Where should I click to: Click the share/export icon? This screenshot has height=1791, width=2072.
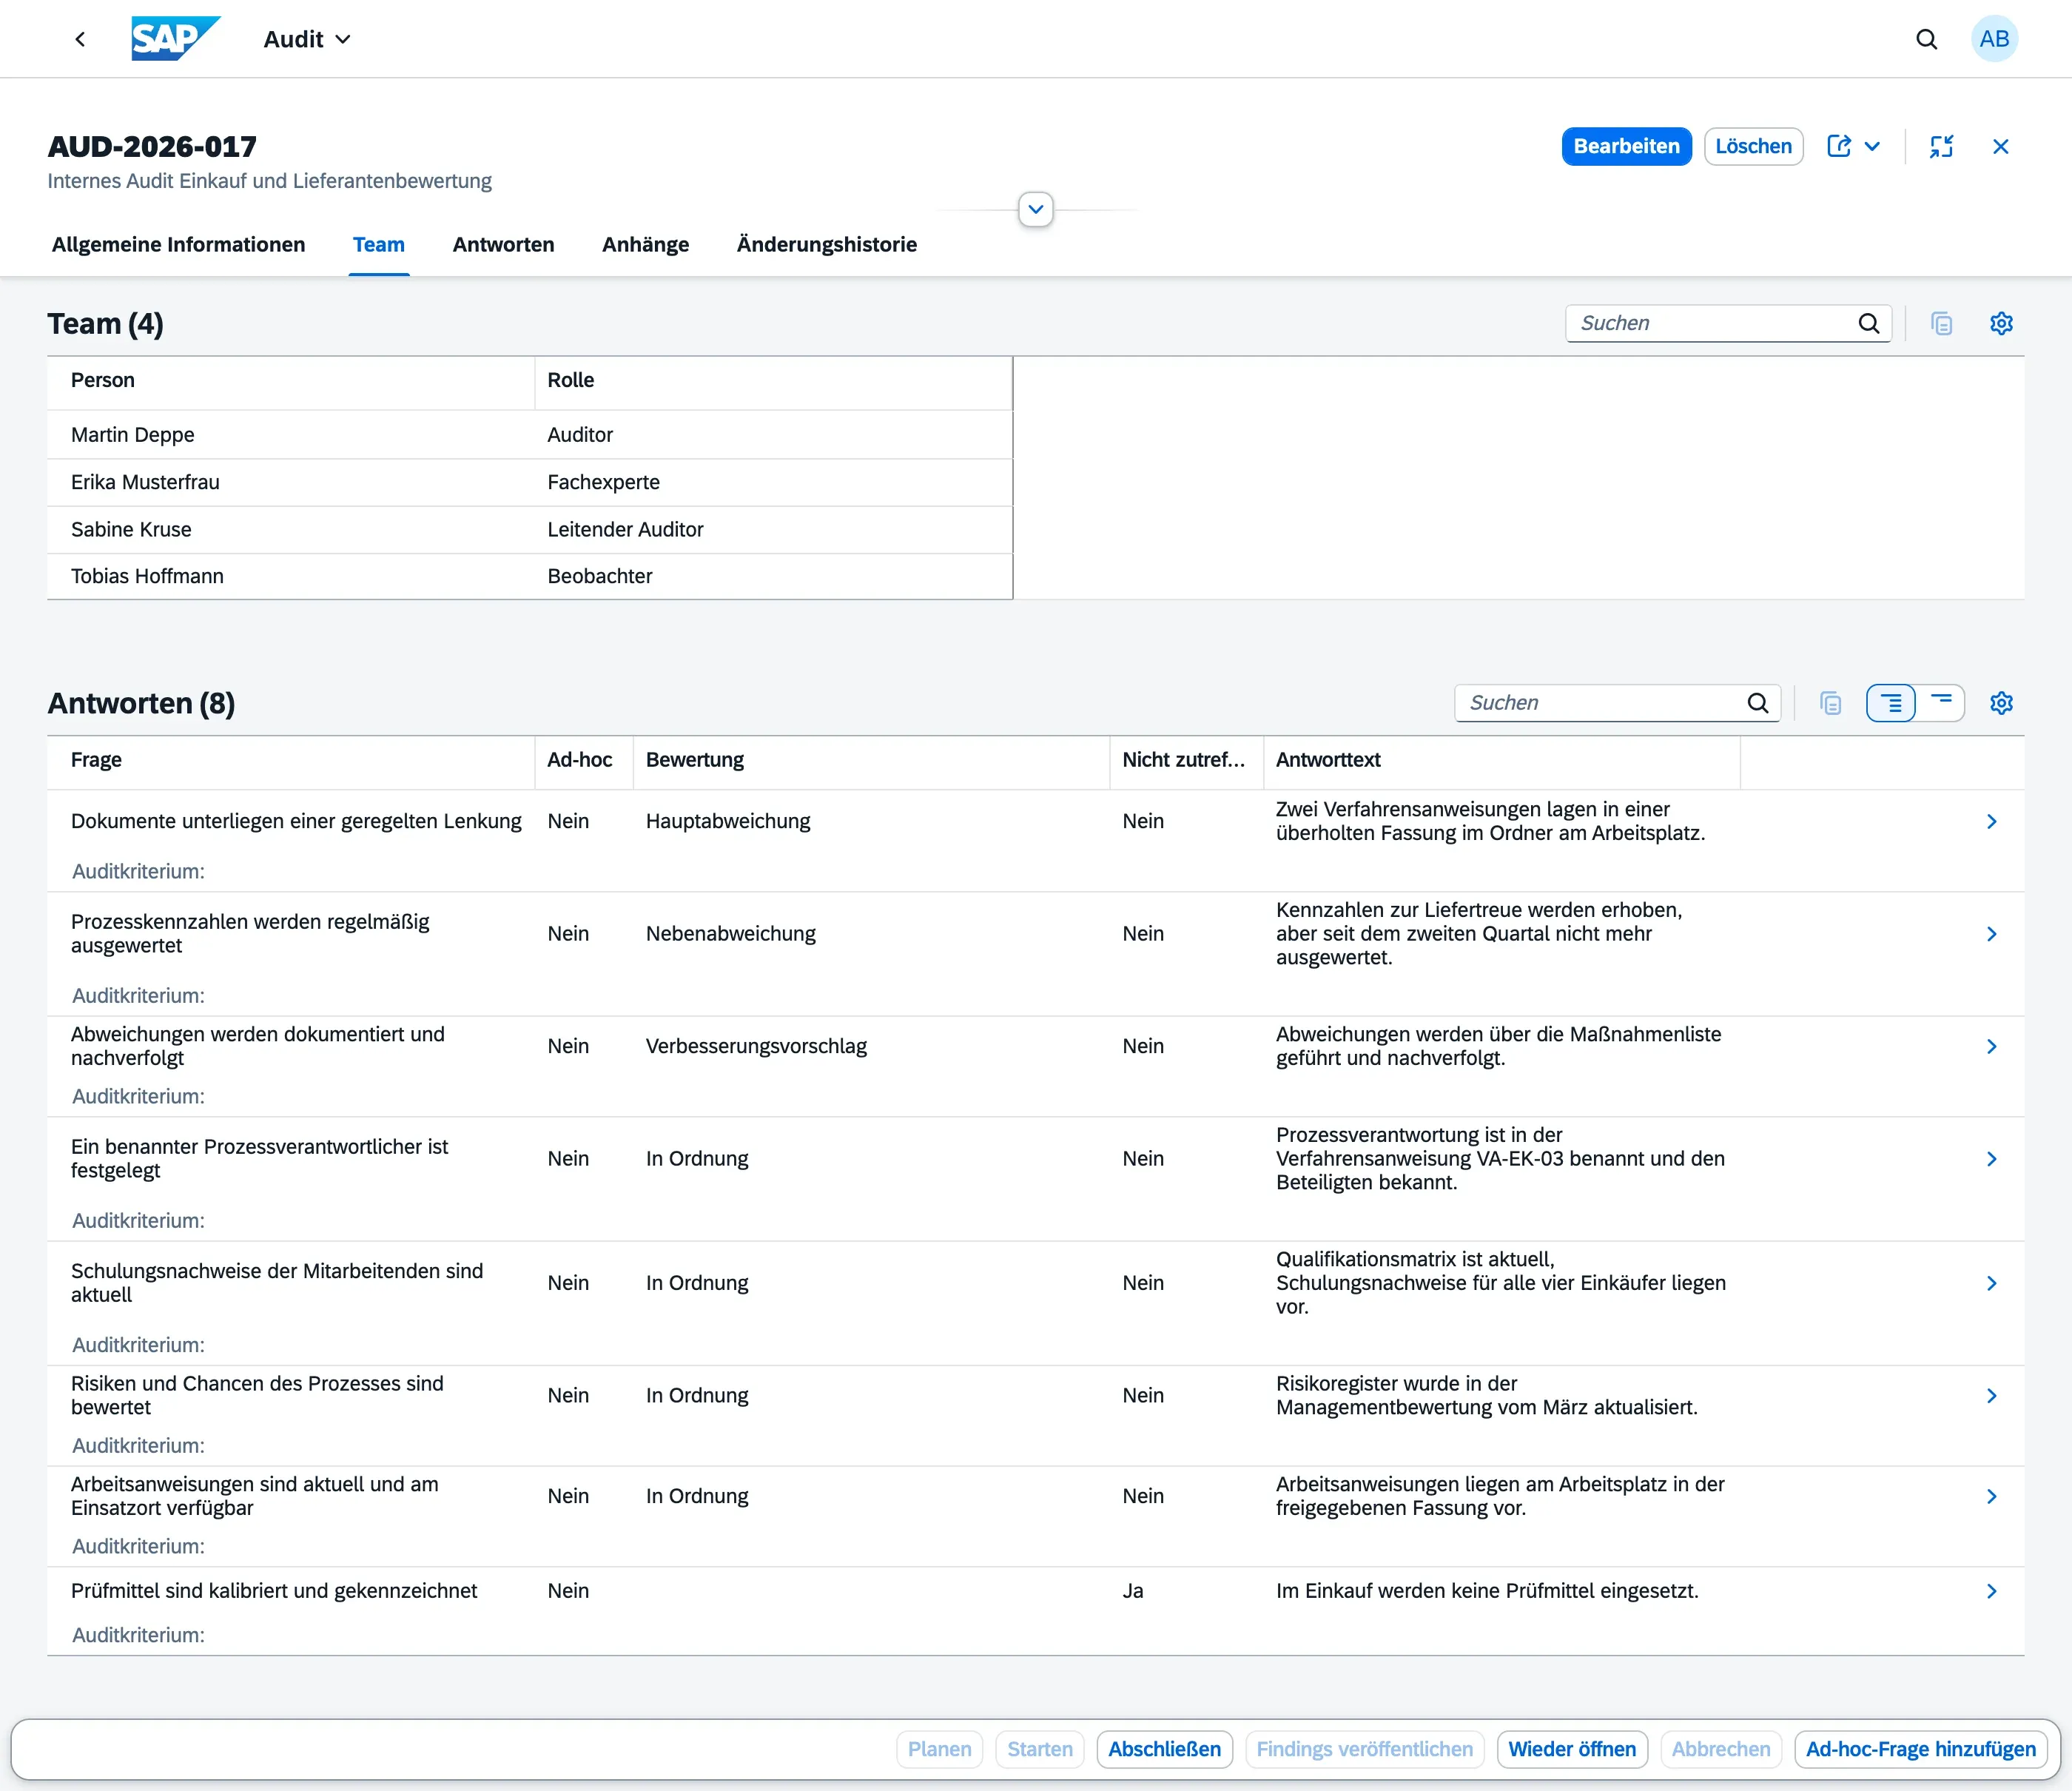point(1839,146)
